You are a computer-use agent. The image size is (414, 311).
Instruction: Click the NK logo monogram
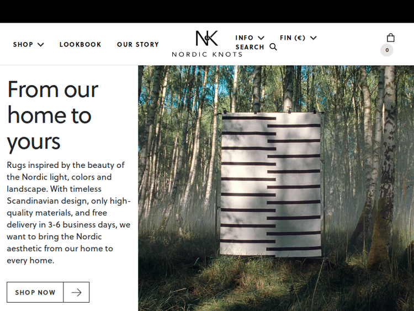207,38
